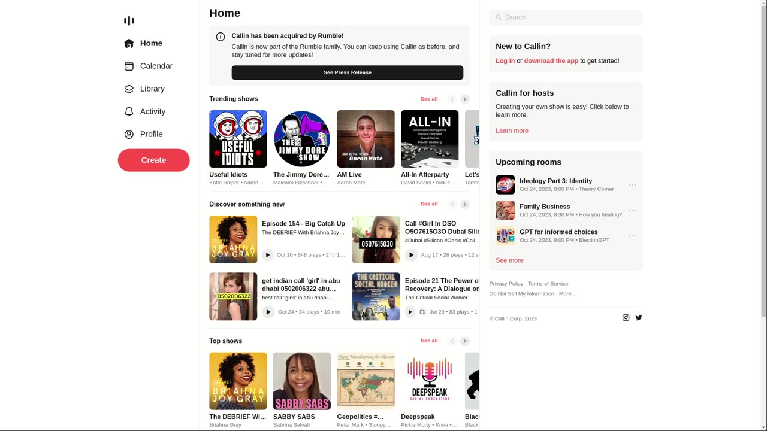Click Episode 154 - Big Catch Up title
Image resolution: width=767 pixels, height=431 pixels.
point(303,224)
